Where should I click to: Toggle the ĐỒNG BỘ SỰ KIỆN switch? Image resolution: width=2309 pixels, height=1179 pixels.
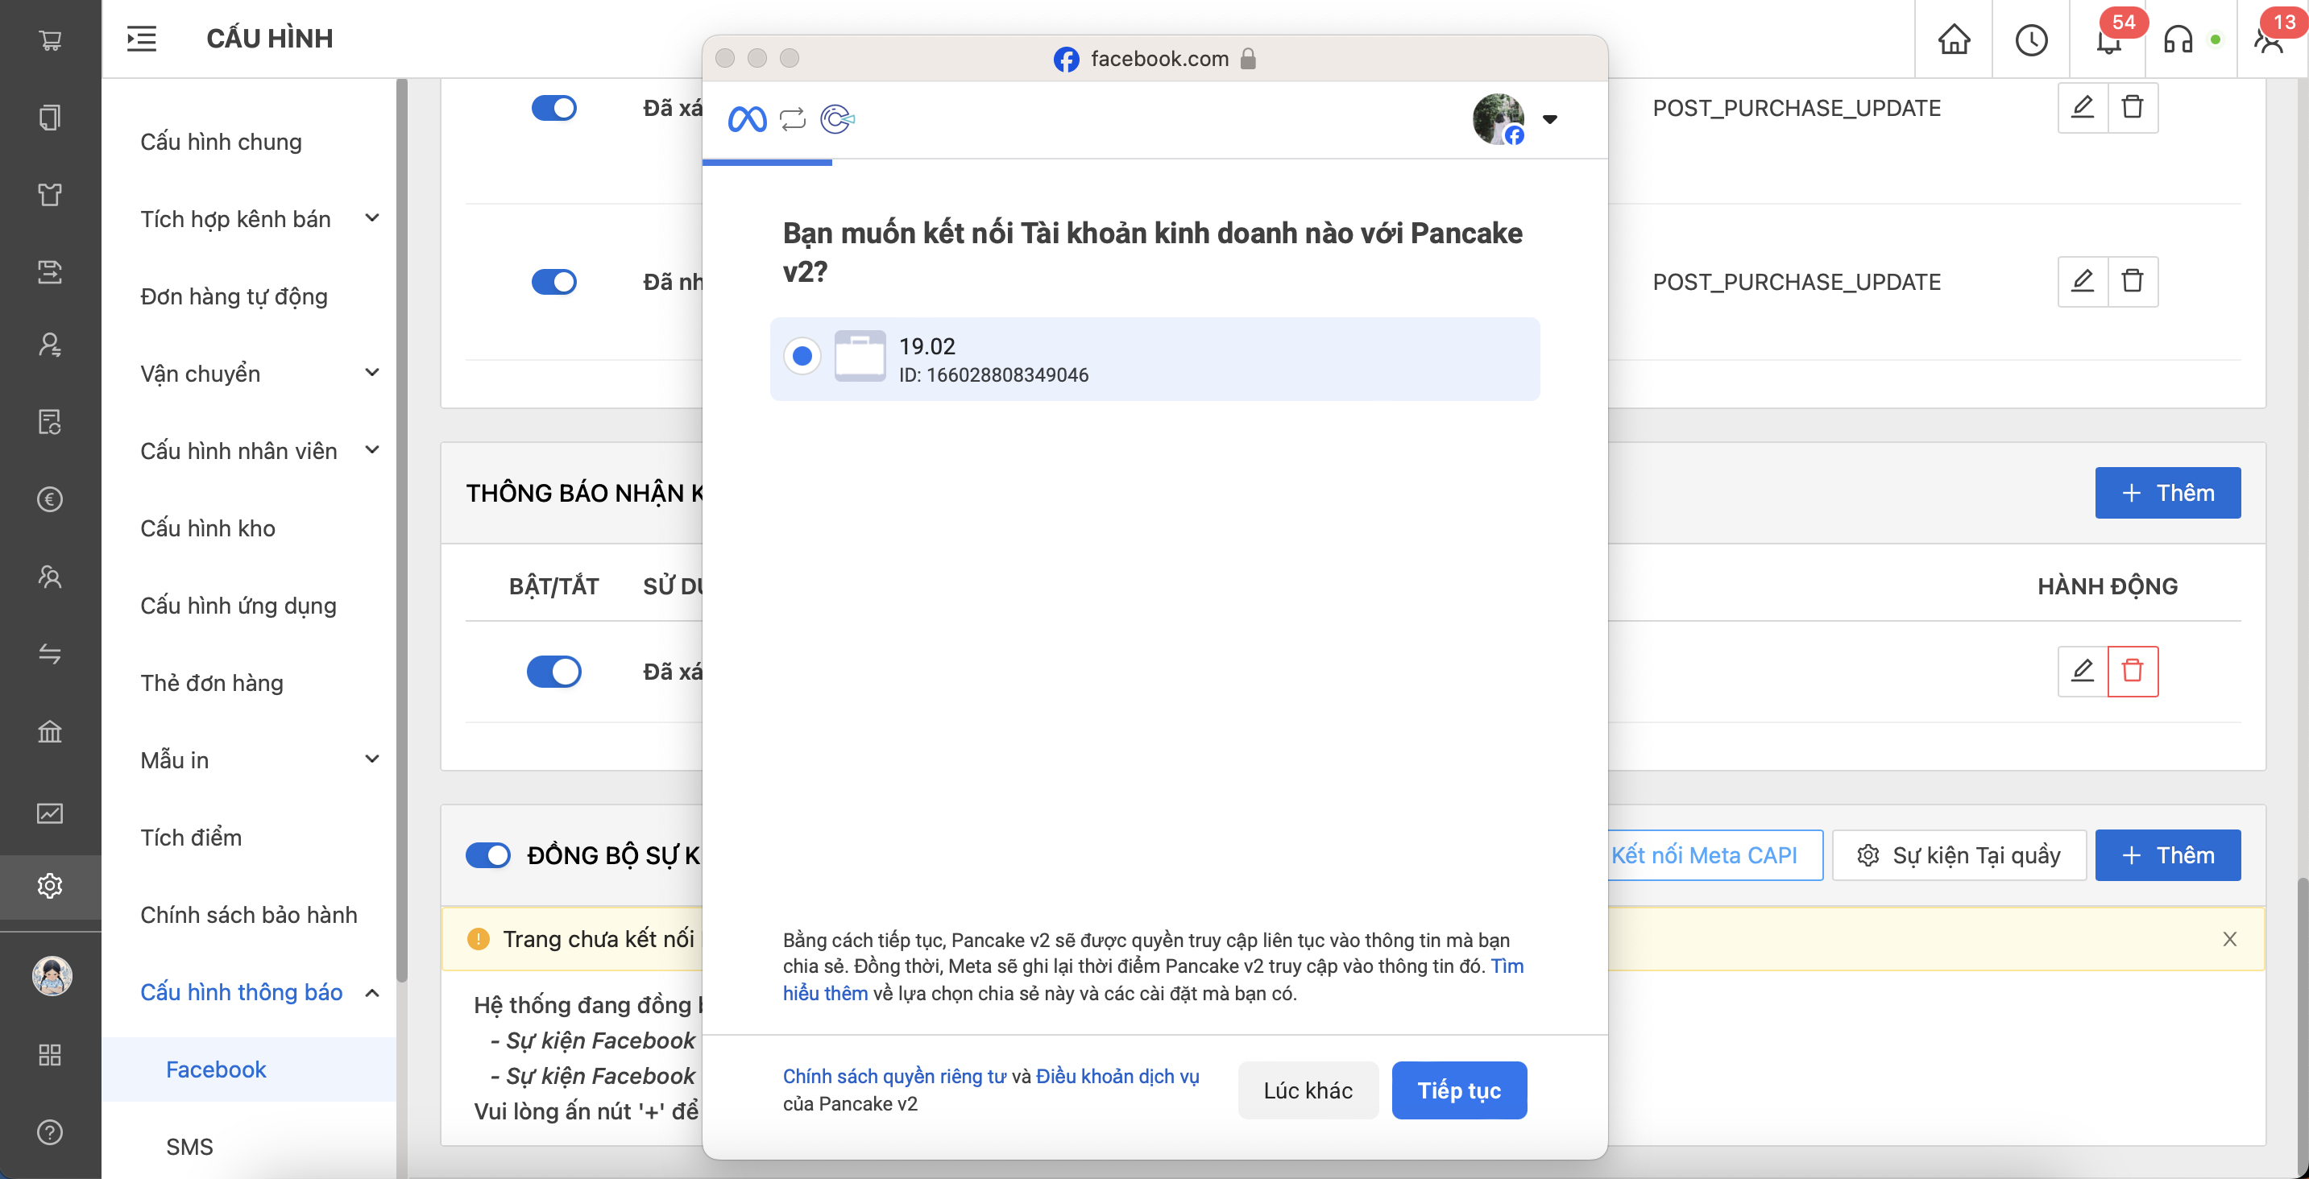click(x=488, y=855)
